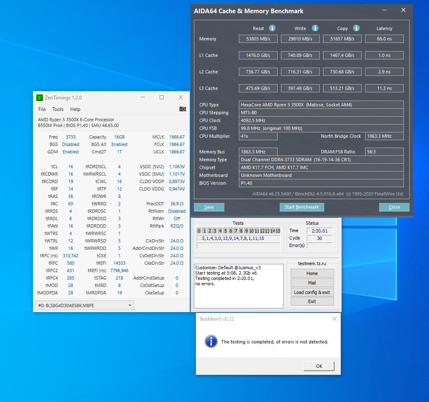Click the Memory Latency value 68.0 ns
429x402 pixels.
click(x=384, y=39)
